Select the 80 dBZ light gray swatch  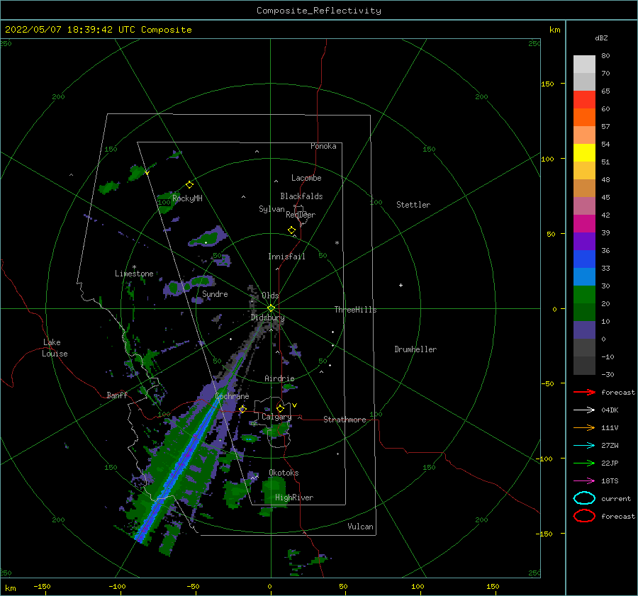tap(584, 64)
